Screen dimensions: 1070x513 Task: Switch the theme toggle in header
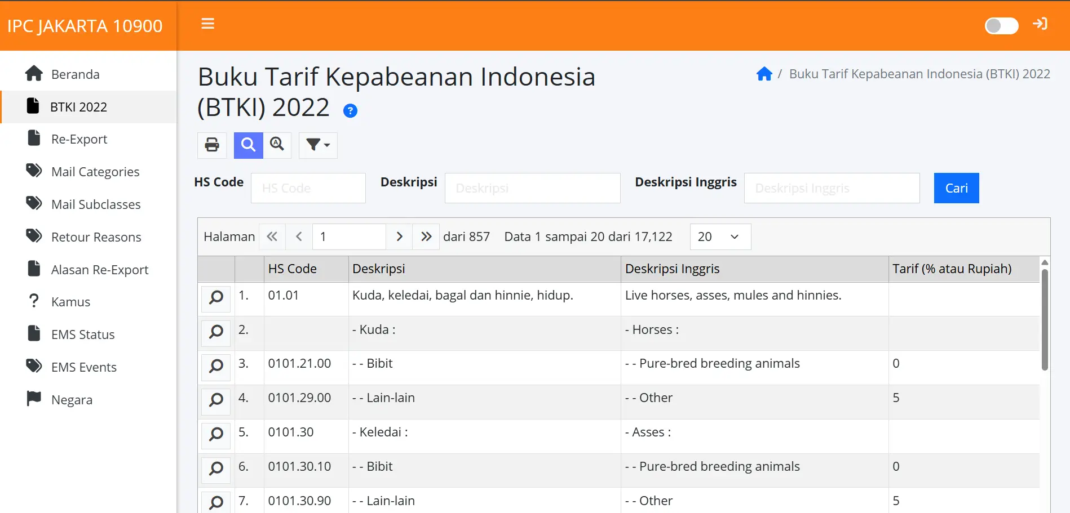1001,25
